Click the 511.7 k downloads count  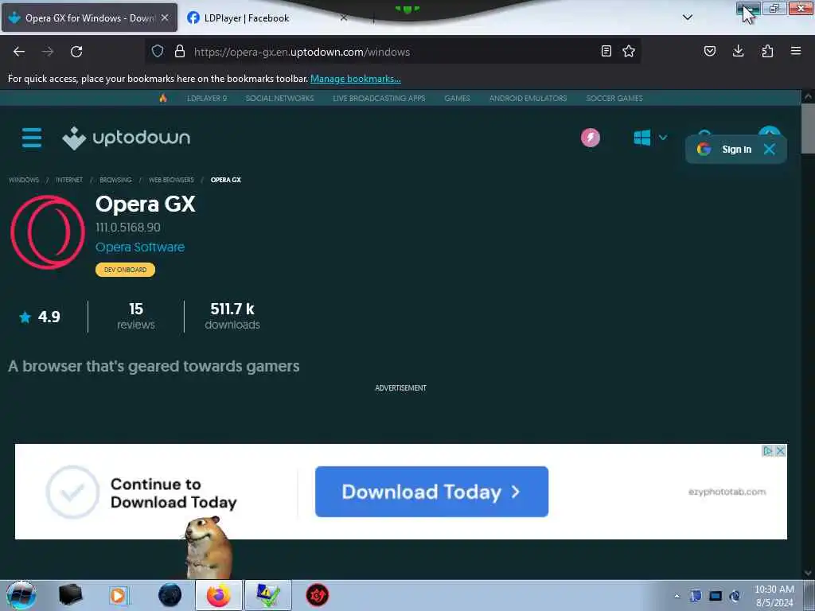[x=232, y=317]
